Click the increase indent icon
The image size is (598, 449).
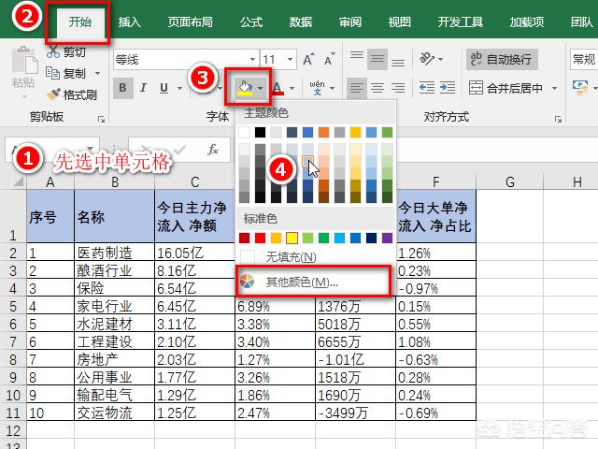click(x=448, y=88)
